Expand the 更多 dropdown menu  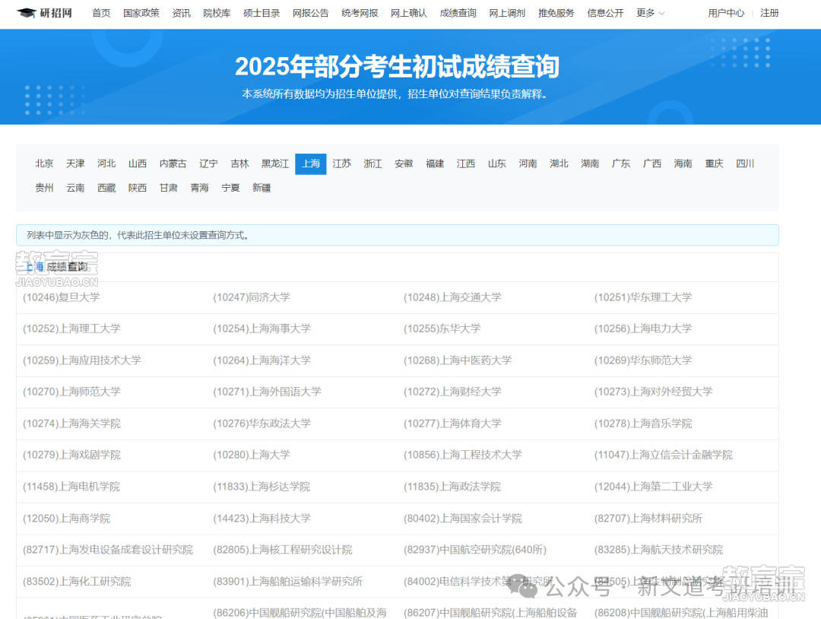pos(650,13)
